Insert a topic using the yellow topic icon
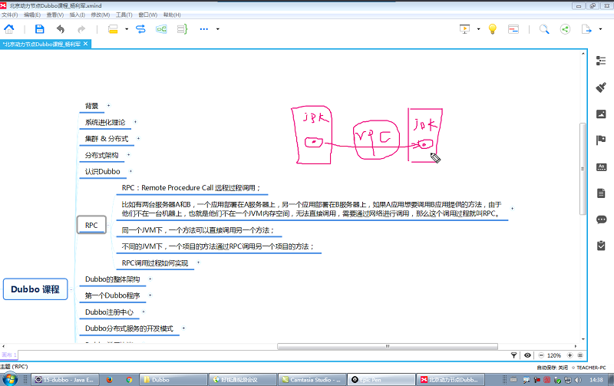614x386 pixels. click(x=113, y=29)
